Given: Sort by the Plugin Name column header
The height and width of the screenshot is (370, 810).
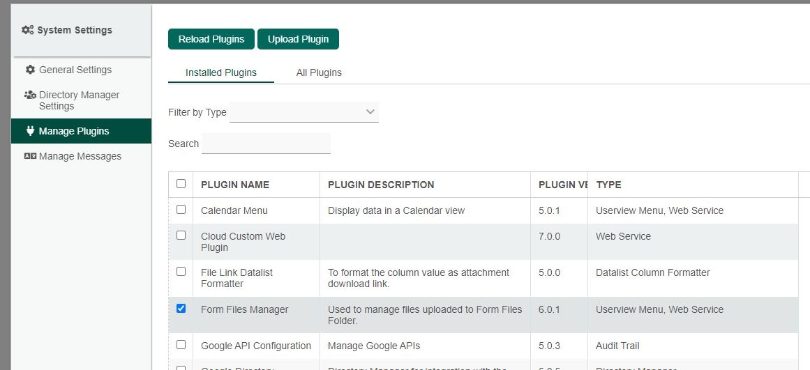Looking at the screenshot, I should click(x=235, y=185).
